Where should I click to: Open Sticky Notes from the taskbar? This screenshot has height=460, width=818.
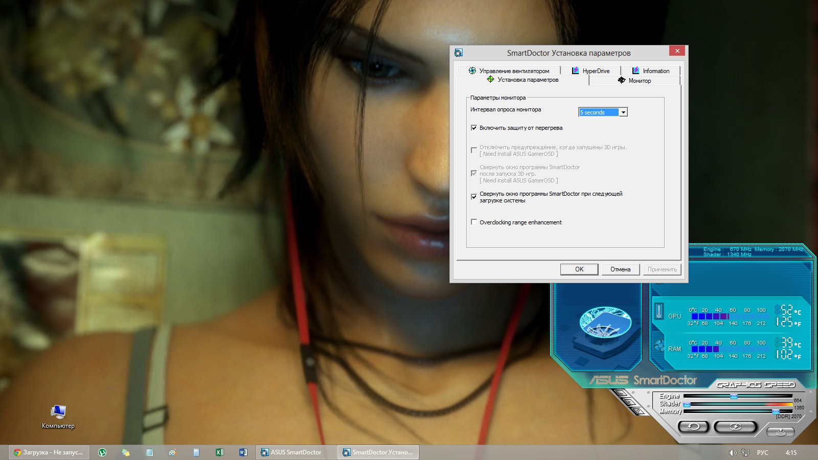click(126, 452)
